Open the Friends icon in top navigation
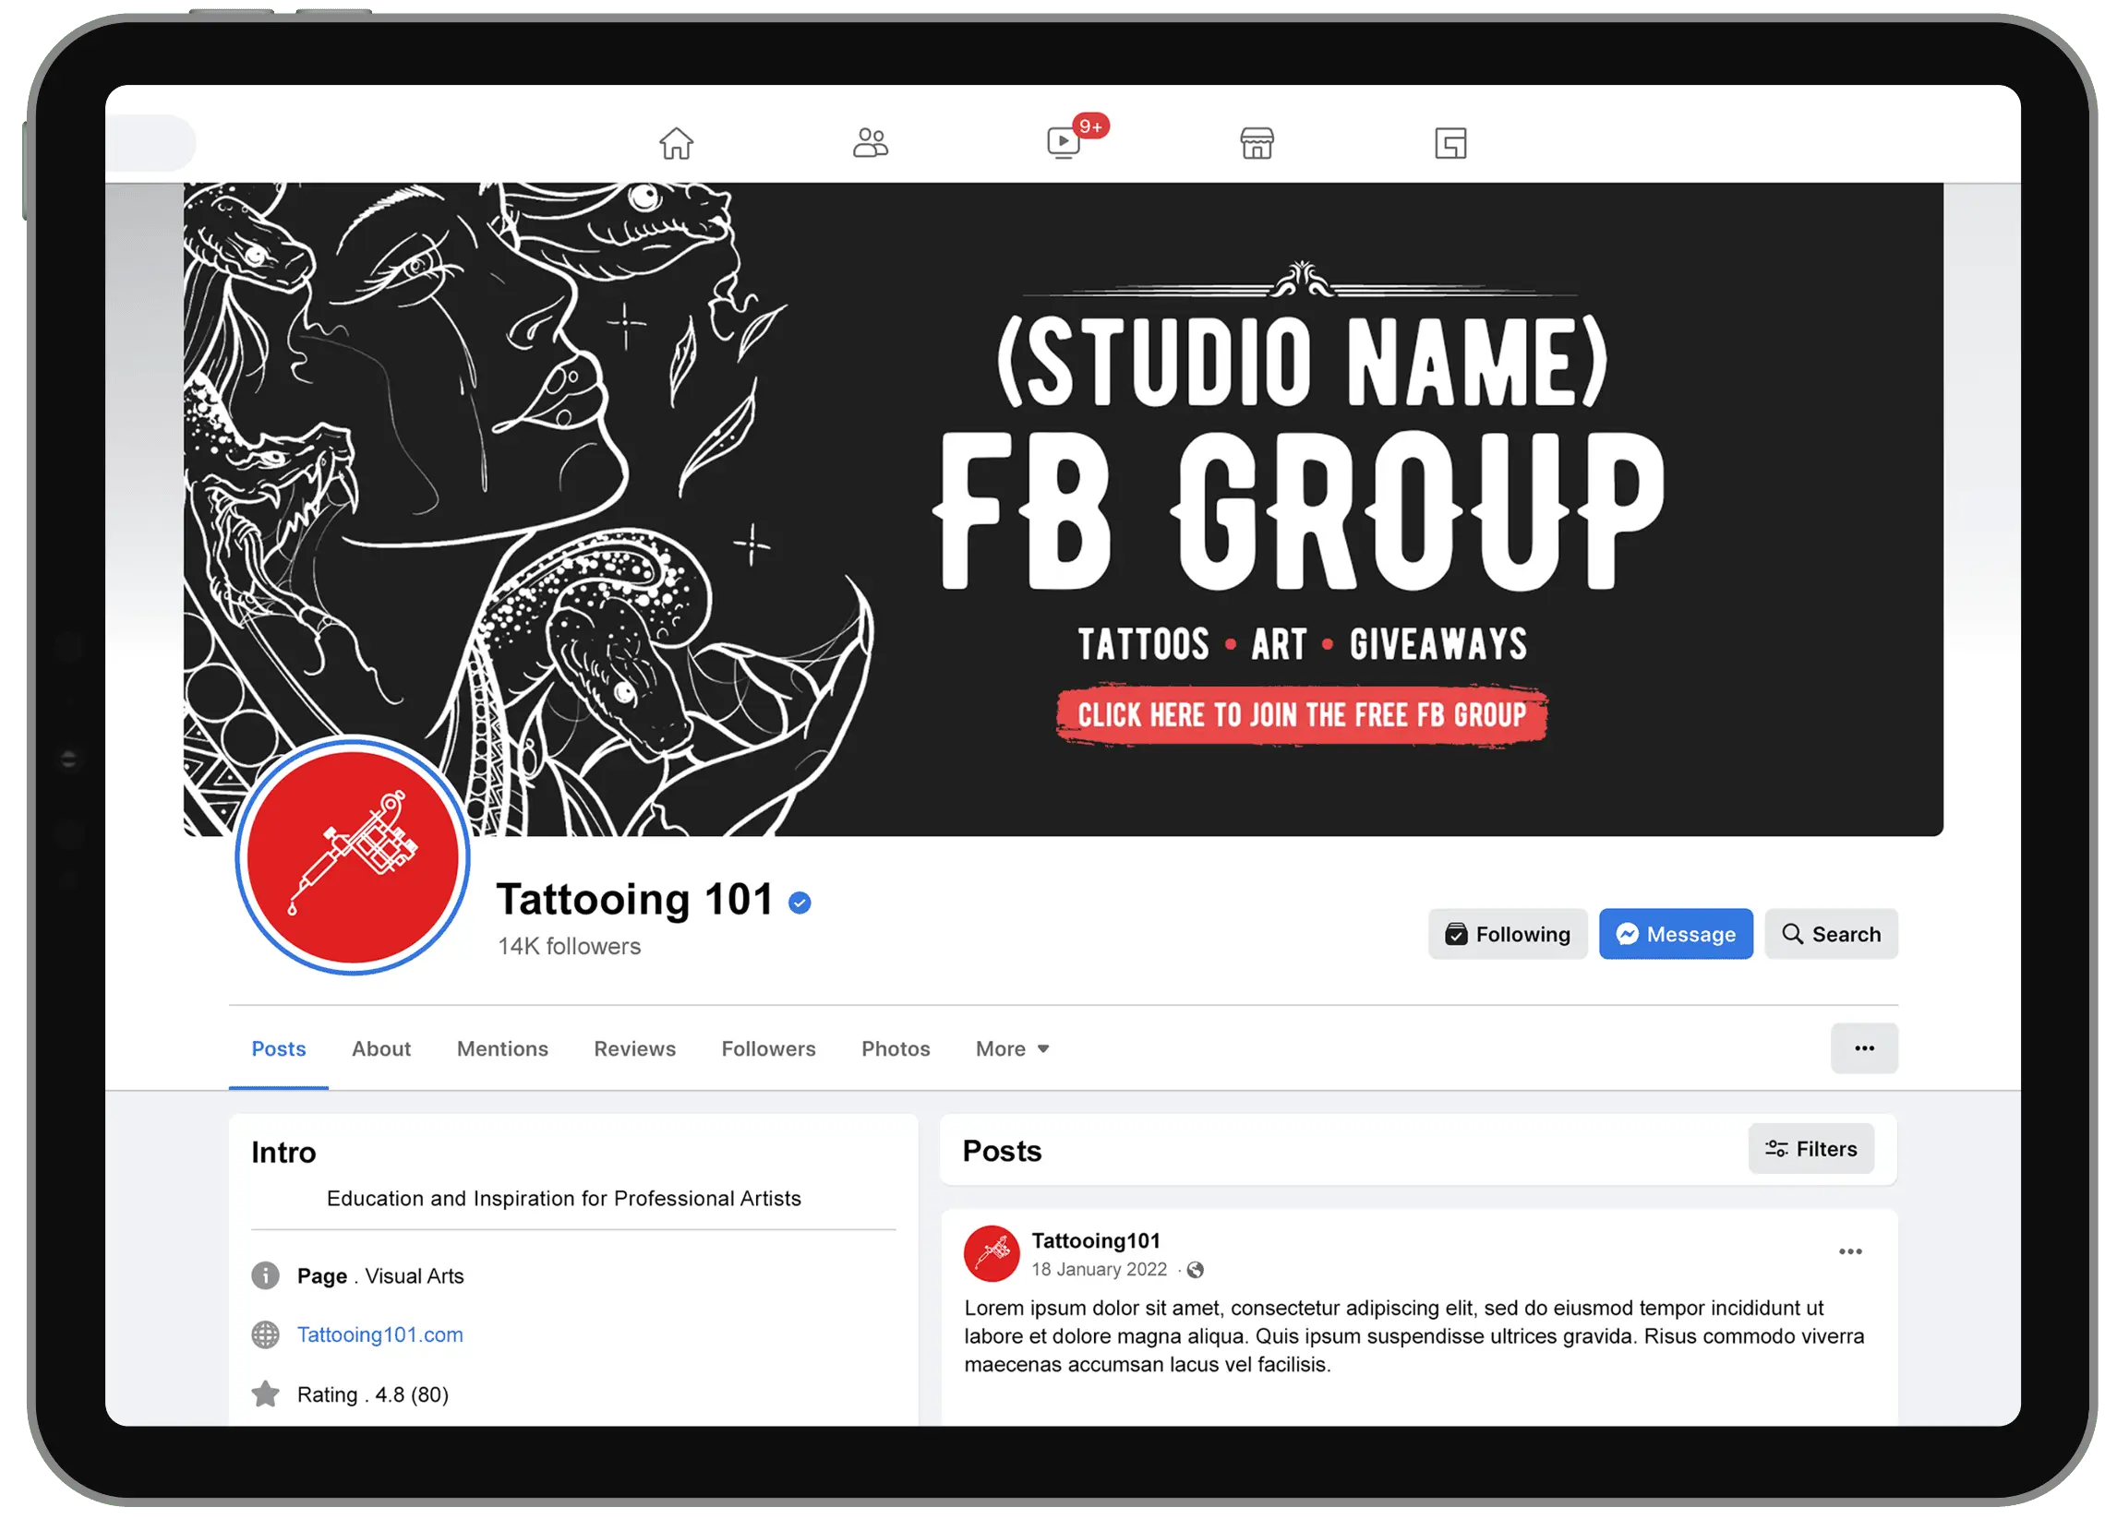2117x1519 pixels. (x=870, y=144)
